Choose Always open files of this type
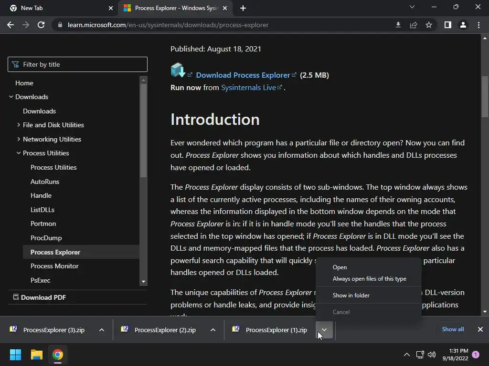The width and height of the screenshot is (489, 366). click(x=369, y=279)
